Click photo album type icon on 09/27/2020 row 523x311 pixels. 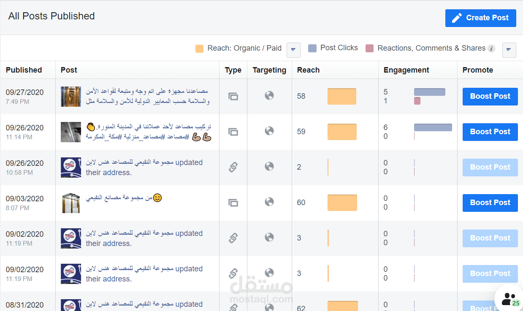click(x=233, y=96)
